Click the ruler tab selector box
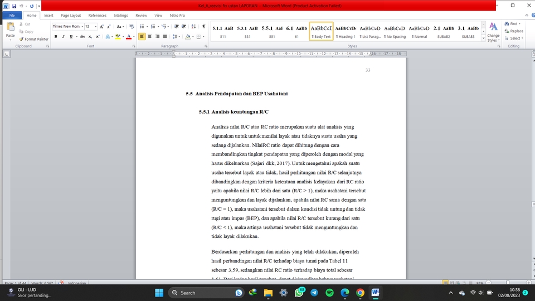535x301 pixels. click(7, 54)
